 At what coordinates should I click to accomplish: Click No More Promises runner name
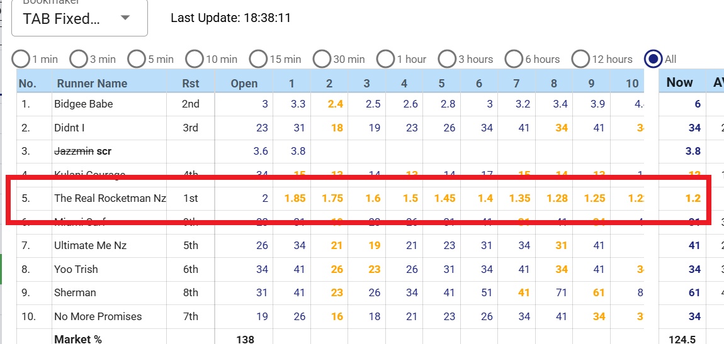point(98,316)
